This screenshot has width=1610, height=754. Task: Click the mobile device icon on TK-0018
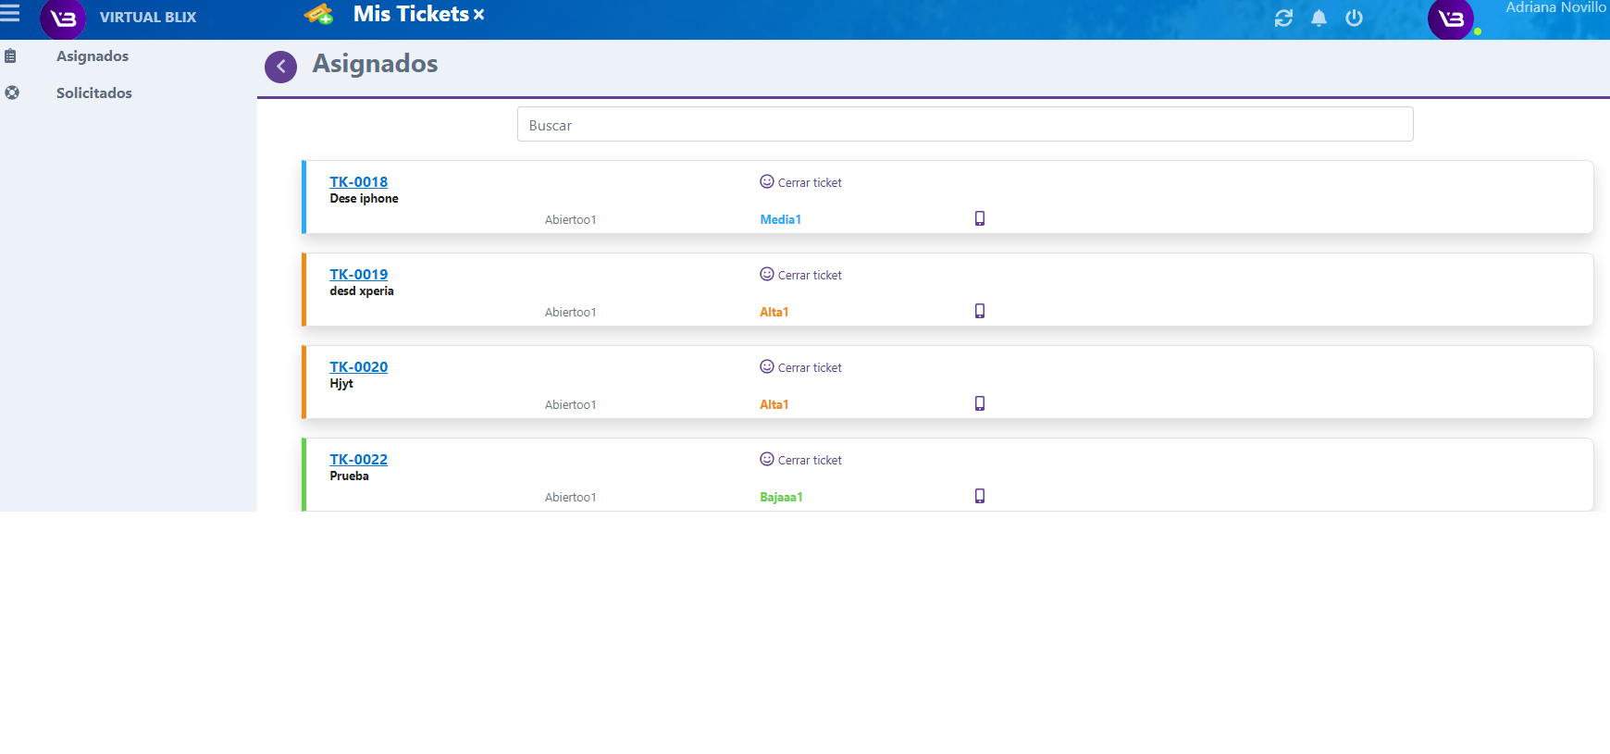979,218
